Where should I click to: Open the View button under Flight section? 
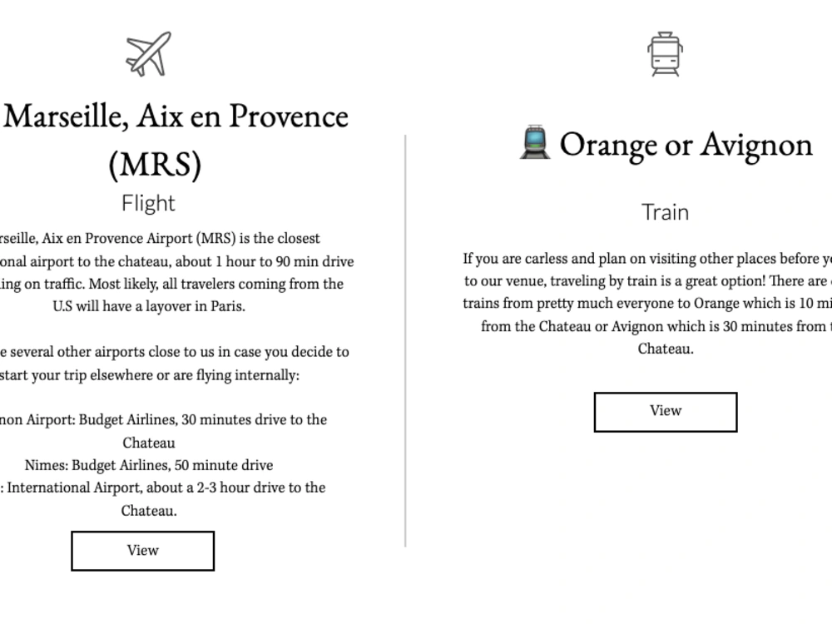pyautogui.click(x=143, y=551)
